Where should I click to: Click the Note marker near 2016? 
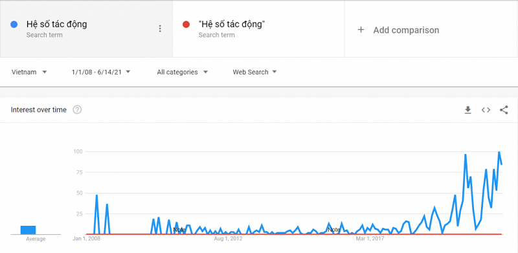point(333,230)
